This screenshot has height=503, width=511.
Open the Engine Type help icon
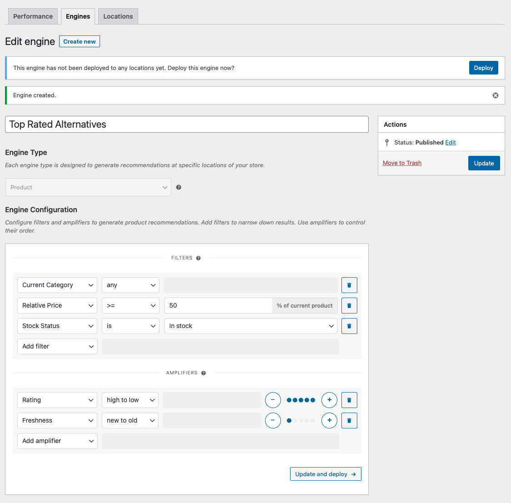click(179, 187)
